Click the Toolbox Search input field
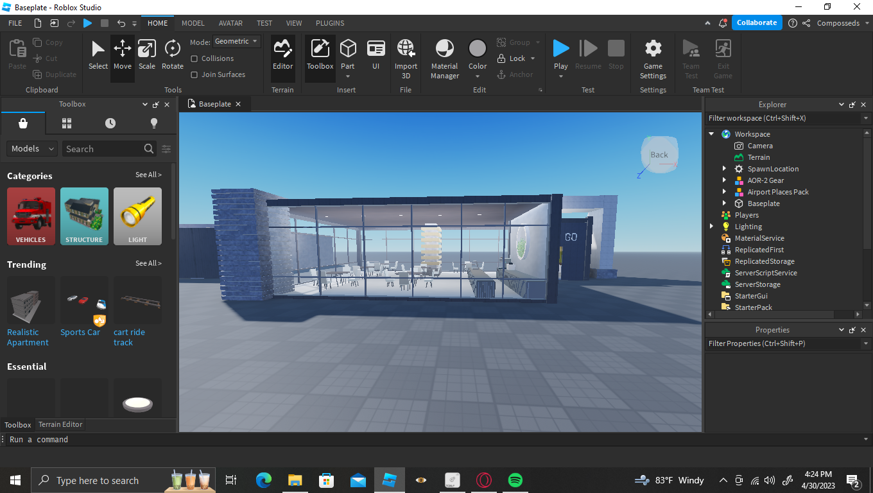 tap(103, 149)
